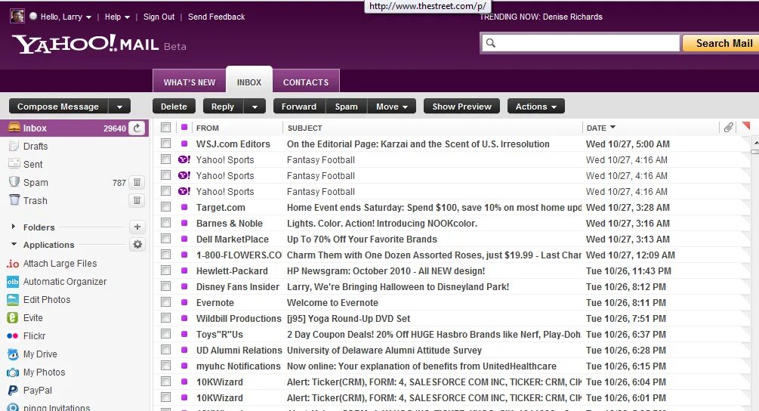Open the Evernote welcome email
The width and height of the screenshot is (759, 411).
(x=332, y=302)
